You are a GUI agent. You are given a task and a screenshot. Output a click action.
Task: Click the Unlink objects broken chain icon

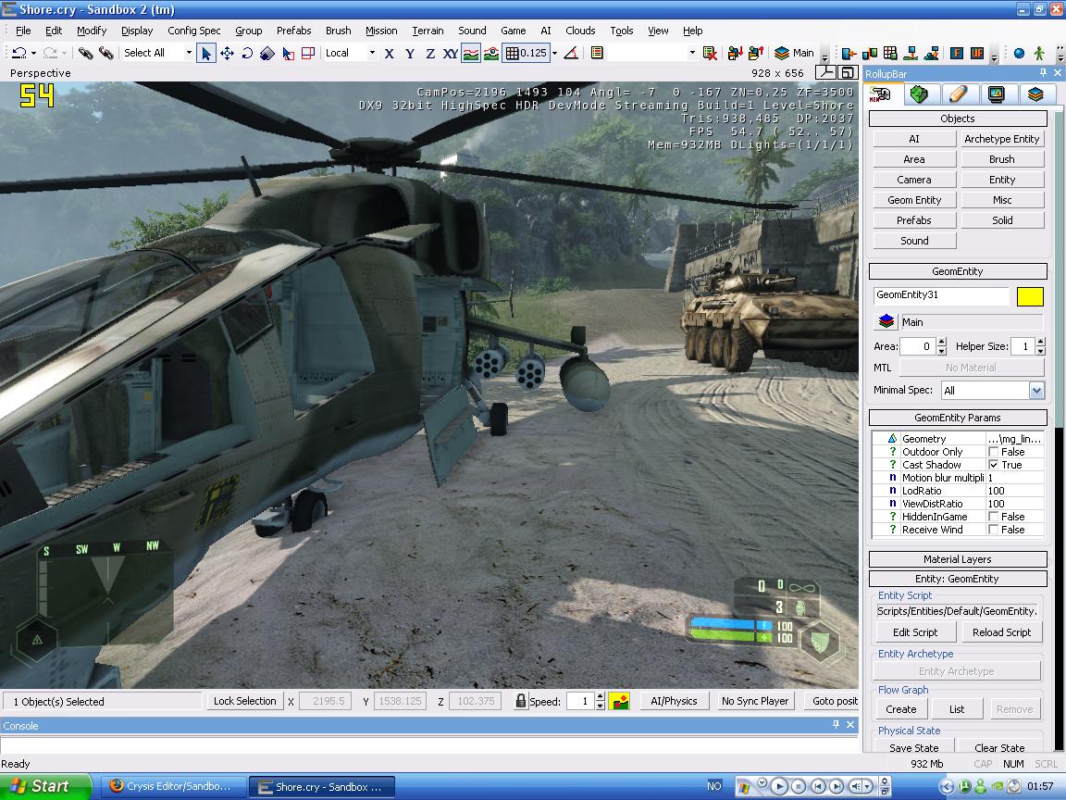[106, 53]
